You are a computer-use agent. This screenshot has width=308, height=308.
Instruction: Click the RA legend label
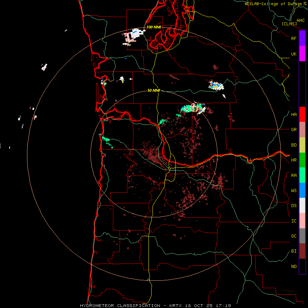[x=294, y=176]
